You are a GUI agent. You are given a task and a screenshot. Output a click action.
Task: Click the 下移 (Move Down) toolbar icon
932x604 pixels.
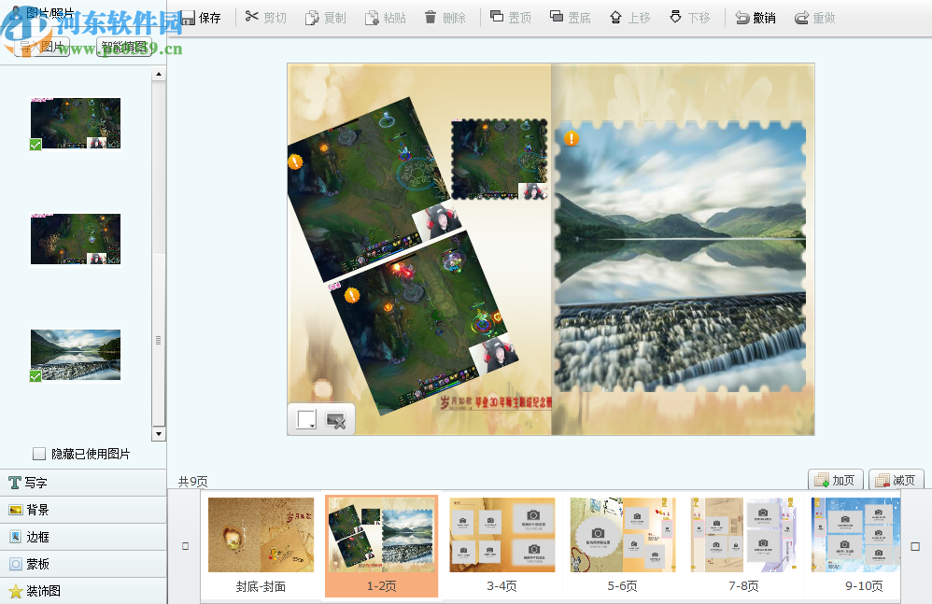[689, 16]
